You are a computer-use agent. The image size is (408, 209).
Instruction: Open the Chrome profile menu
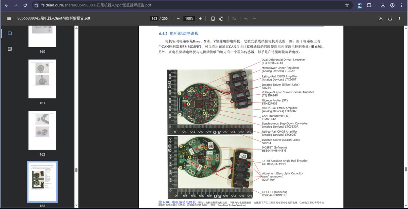coord(392,5)
